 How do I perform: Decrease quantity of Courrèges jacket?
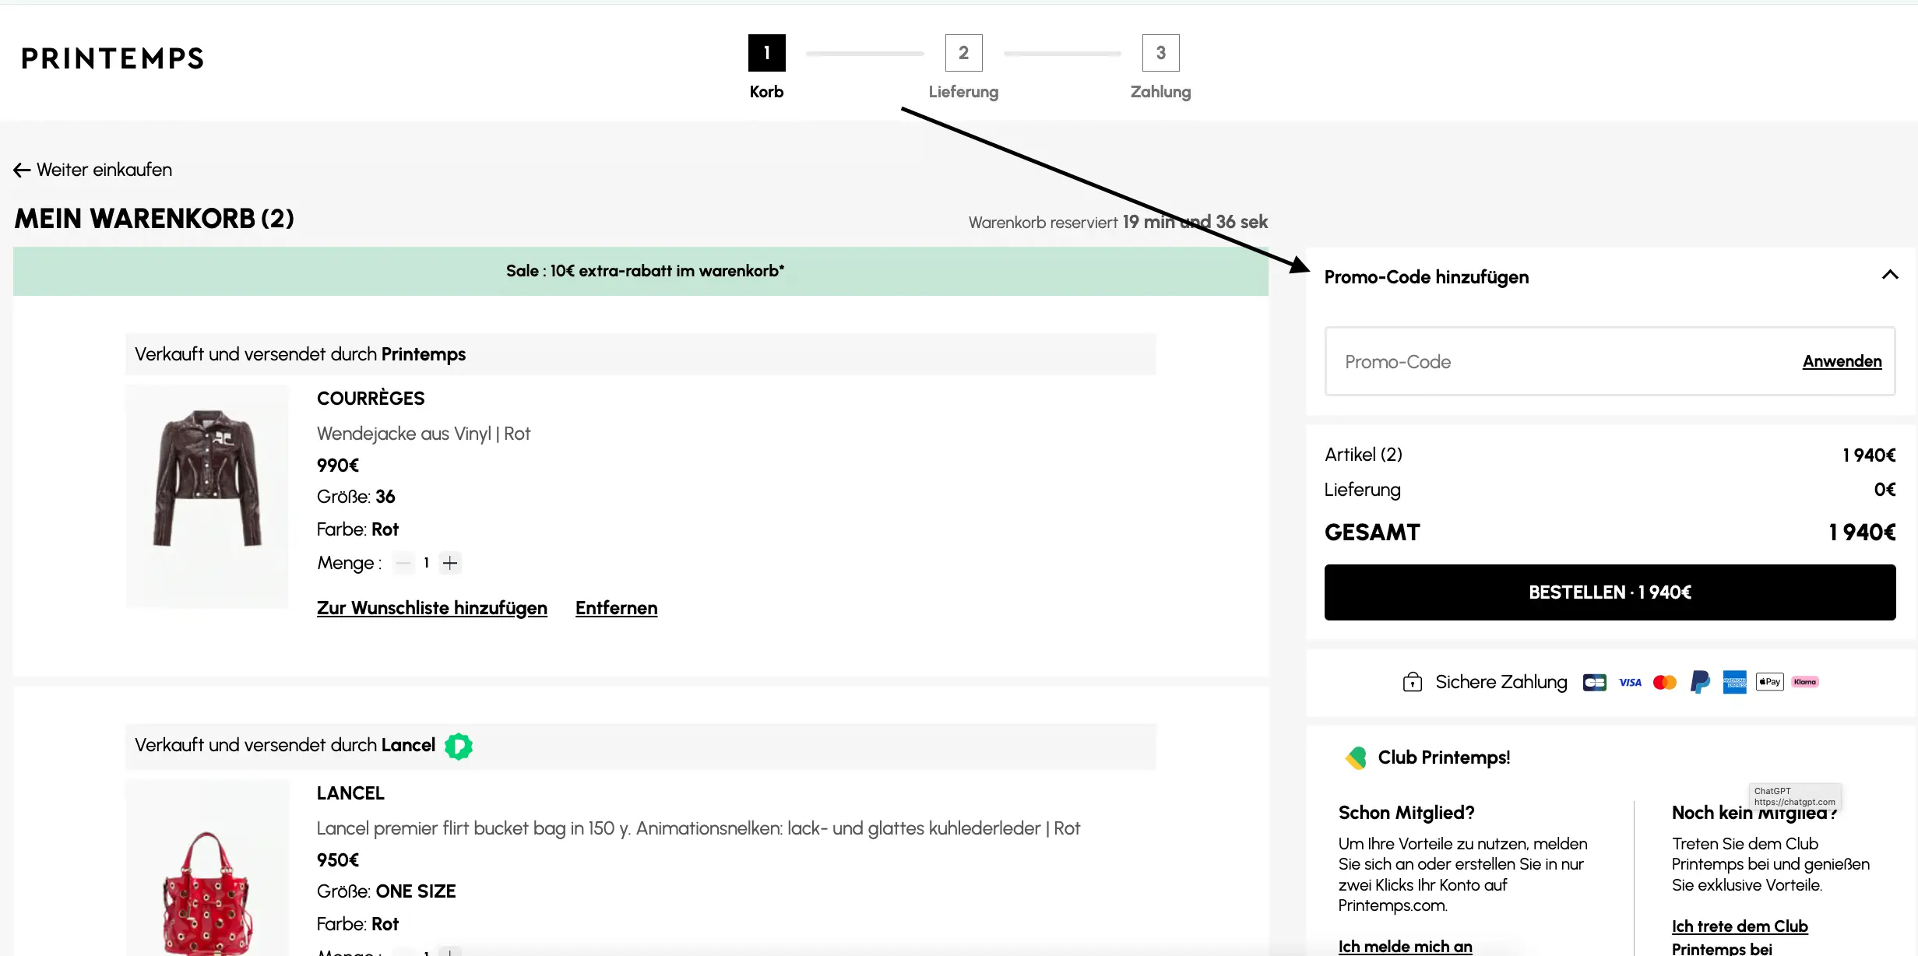click(403, 563)
